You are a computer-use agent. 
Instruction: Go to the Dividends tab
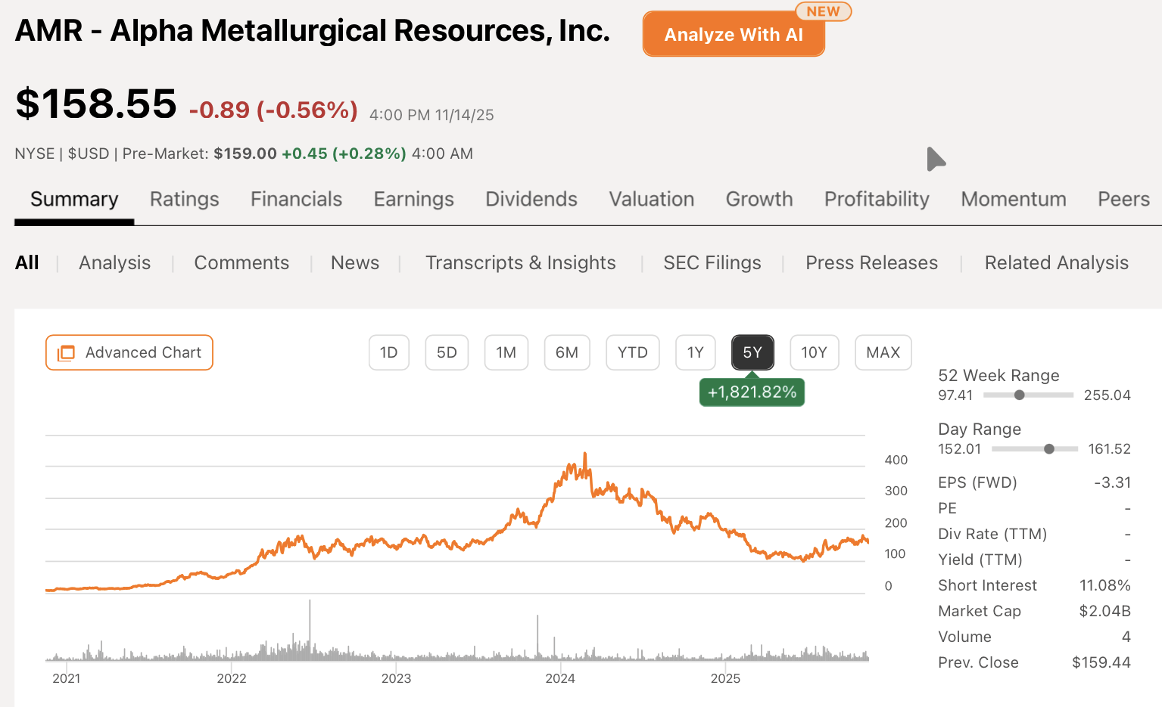coord(531,199)
